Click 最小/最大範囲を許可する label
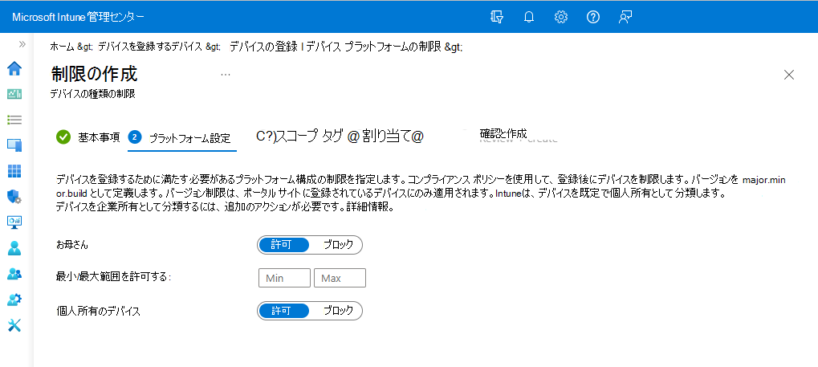Viewport: 818px width, 367px height. pyautogui.click(x=114, y=278)
